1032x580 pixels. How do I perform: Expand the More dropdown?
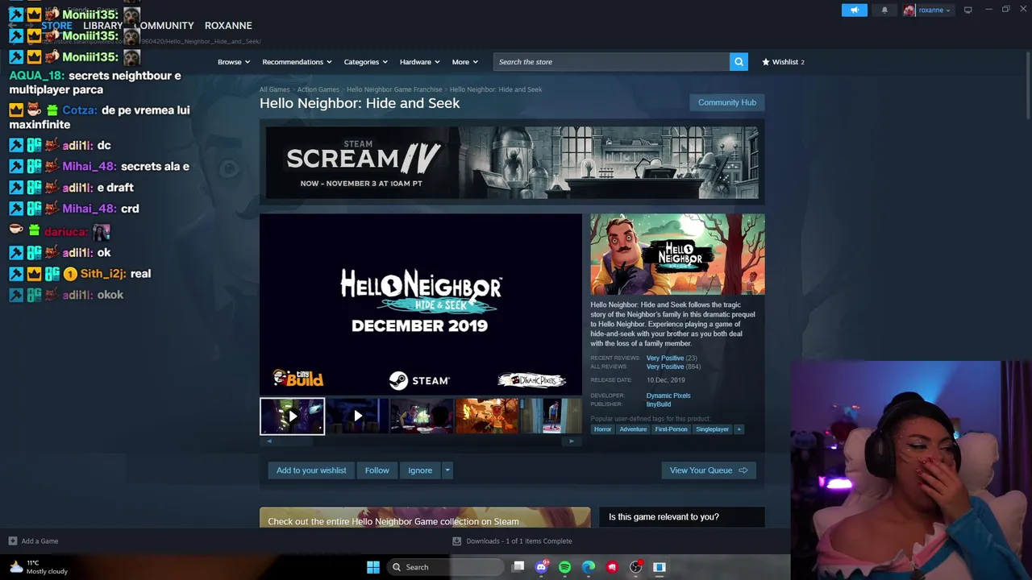[464, 62]
